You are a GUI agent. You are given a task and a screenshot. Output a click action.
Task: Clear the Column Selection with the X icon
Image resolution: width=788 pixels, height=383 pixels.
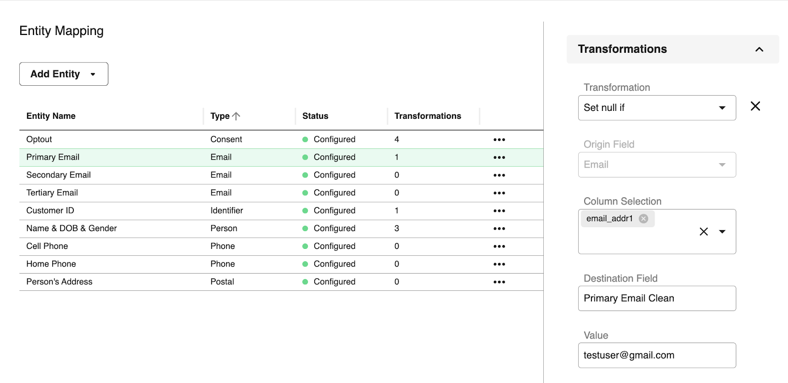click(x=703, y=231)
